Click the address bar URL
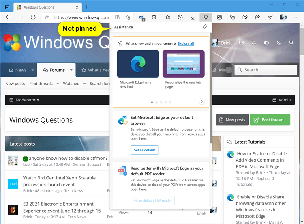Image resolution: width=304 pixels, height=224 pixels. [81, 17]
